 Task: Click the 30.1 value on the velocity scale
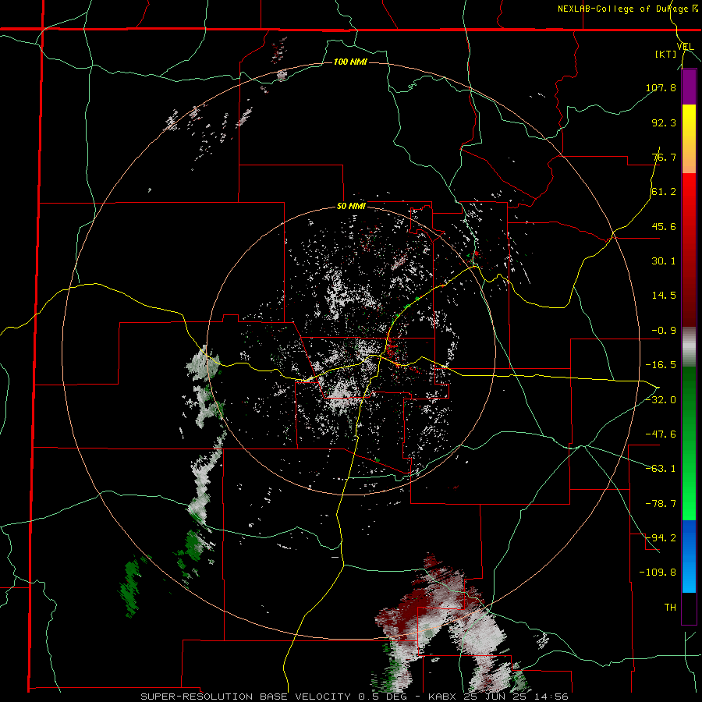pos(664,261)
